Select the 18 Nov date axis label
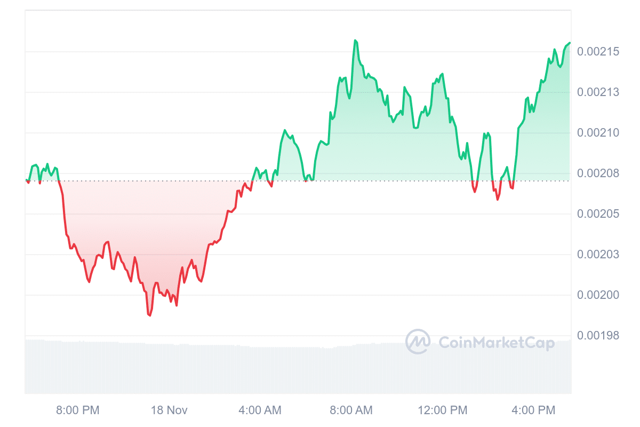 (x=170, y=410)
